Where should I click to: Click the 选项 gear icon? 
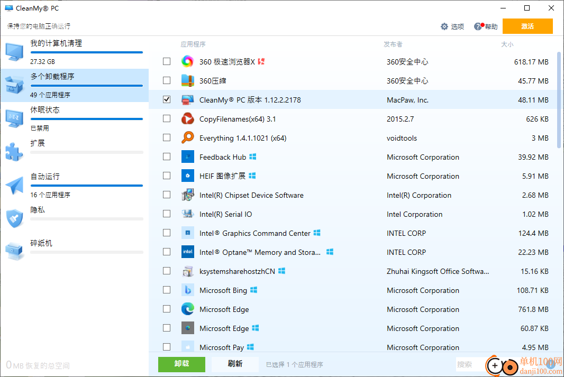point(444,26)
